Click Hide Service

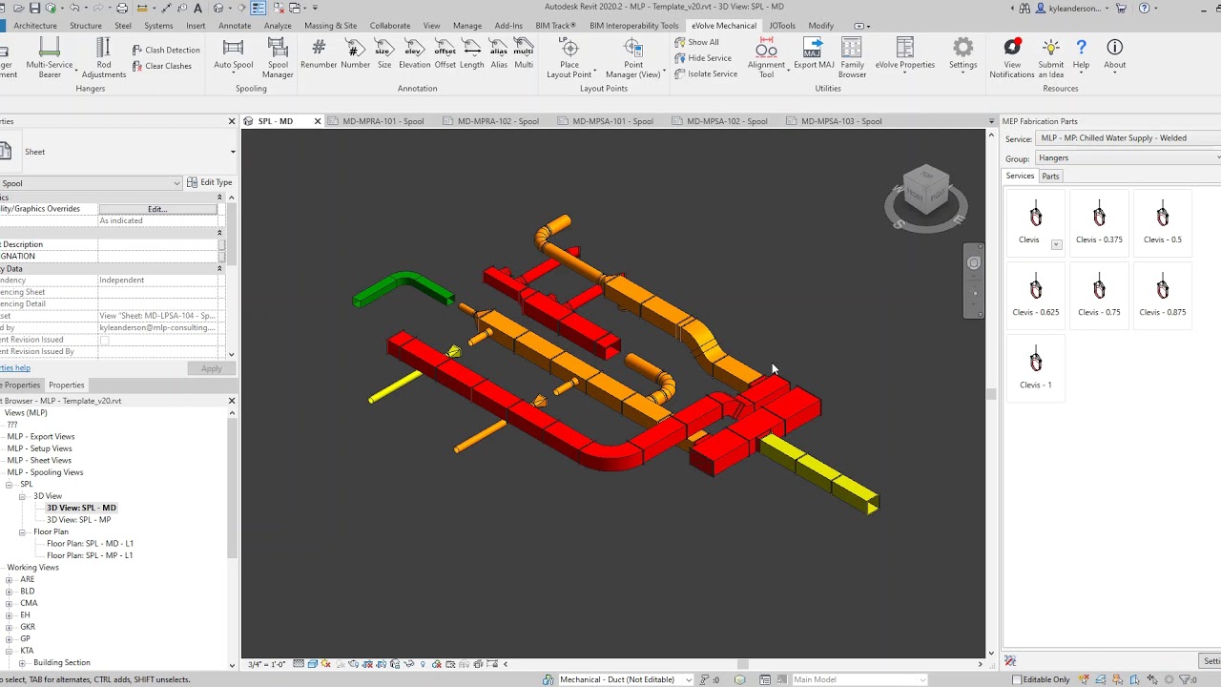pos(702,58)
